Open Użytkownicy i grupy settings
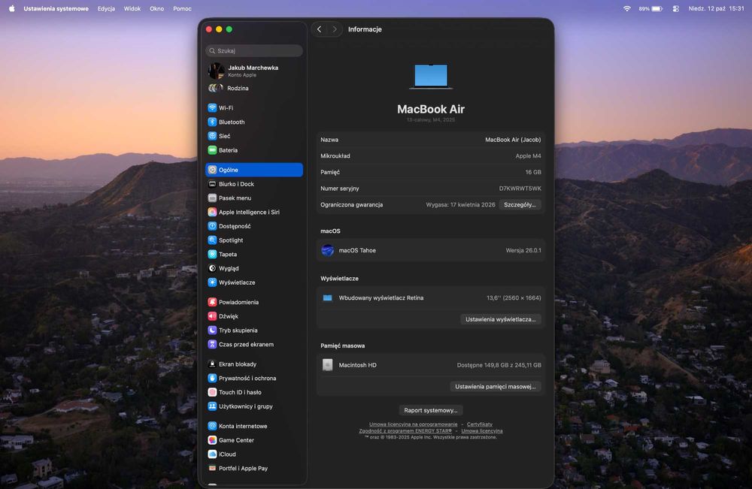The height and width of the screenshot is (489, 752). pos(253,406)
